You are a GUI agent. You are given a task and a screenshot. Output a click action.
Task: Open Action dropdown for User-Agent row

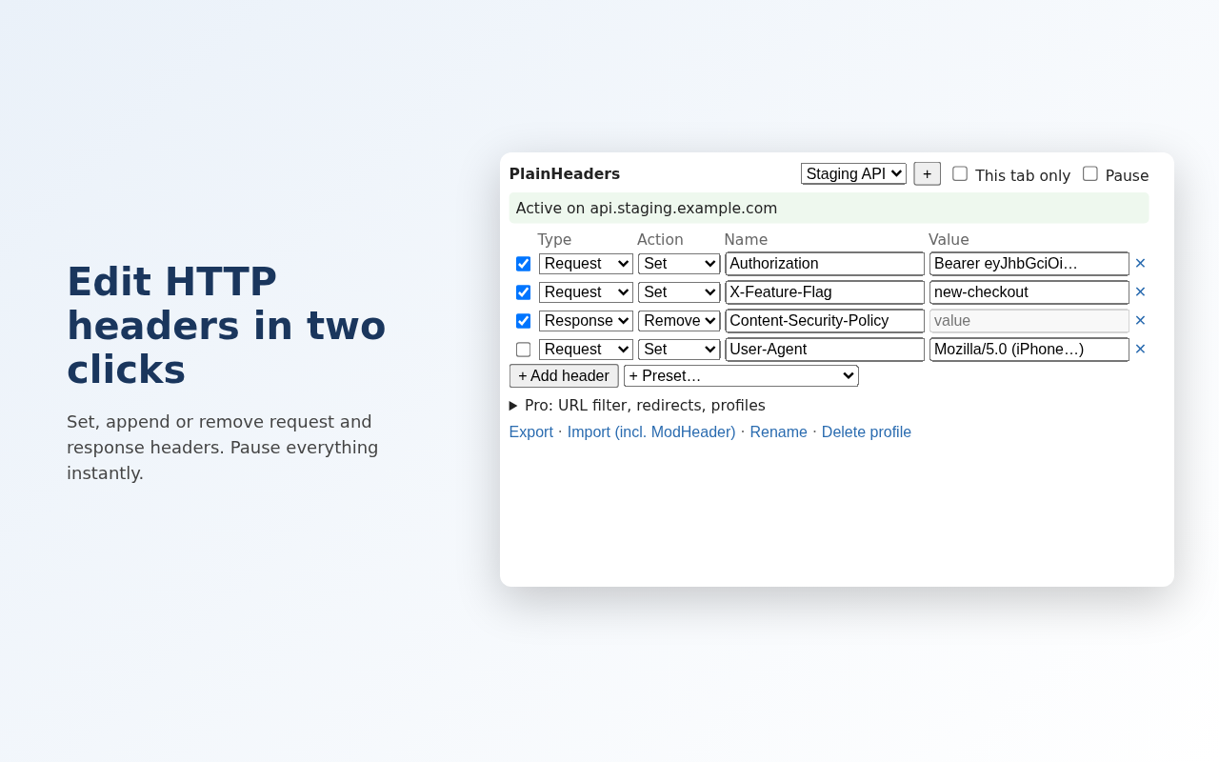(x=679, y=350)
